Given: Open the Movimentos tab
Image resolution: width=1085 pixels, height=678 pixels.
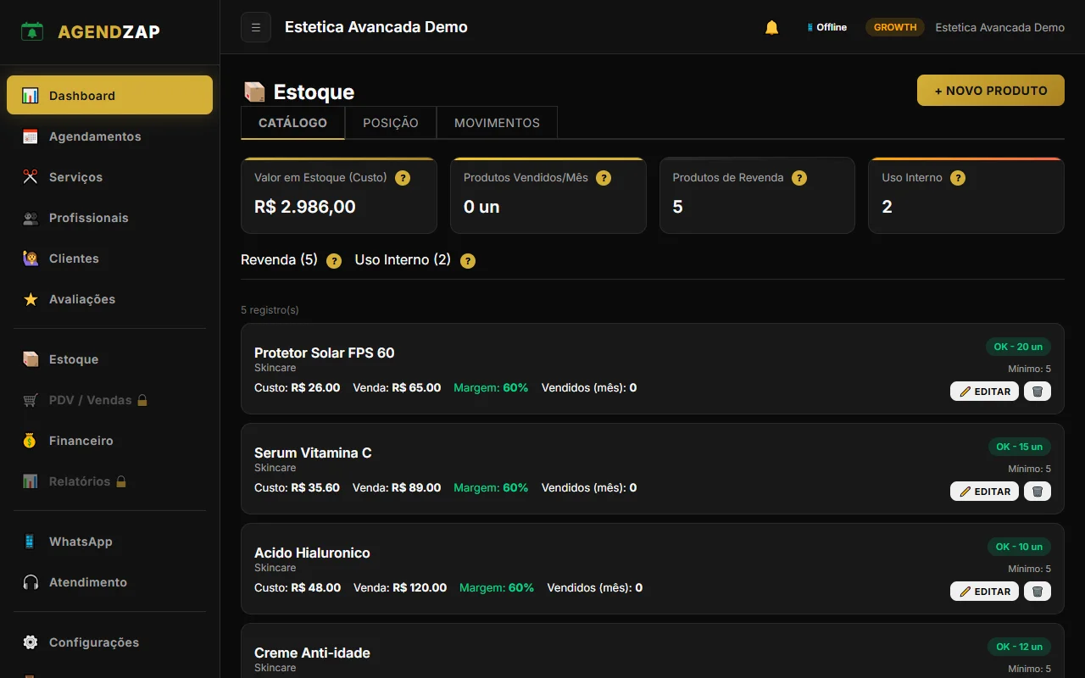Looking at the screenshot, I should click(497, 123).
